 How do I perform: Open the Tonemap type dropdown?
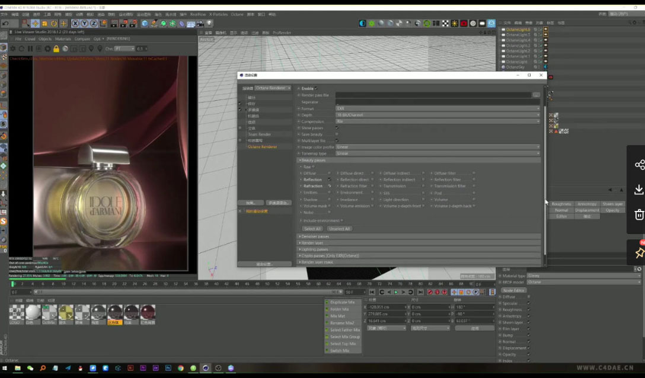tap(438, 153)
